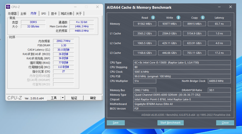Minimize the AIDA64 benchmark window
Viewport: 242px width, 134px height.
pyautogui.click(x=219, y=7)
